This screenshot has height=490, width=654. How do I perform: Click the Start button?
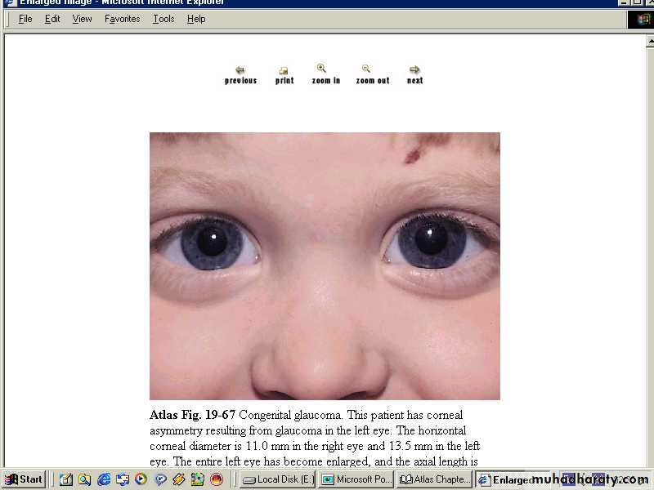24,479
